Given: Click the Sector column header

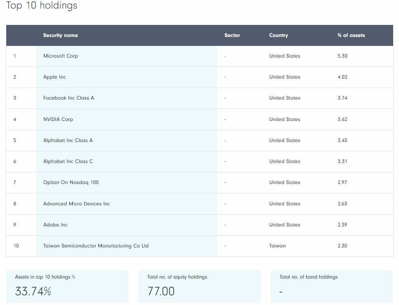Looking at the screenshot, I should (232, 35).
